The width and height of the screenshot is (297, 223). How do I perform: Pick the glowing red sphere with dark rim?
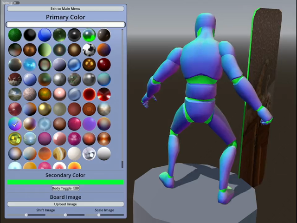(x=89, y=94)
